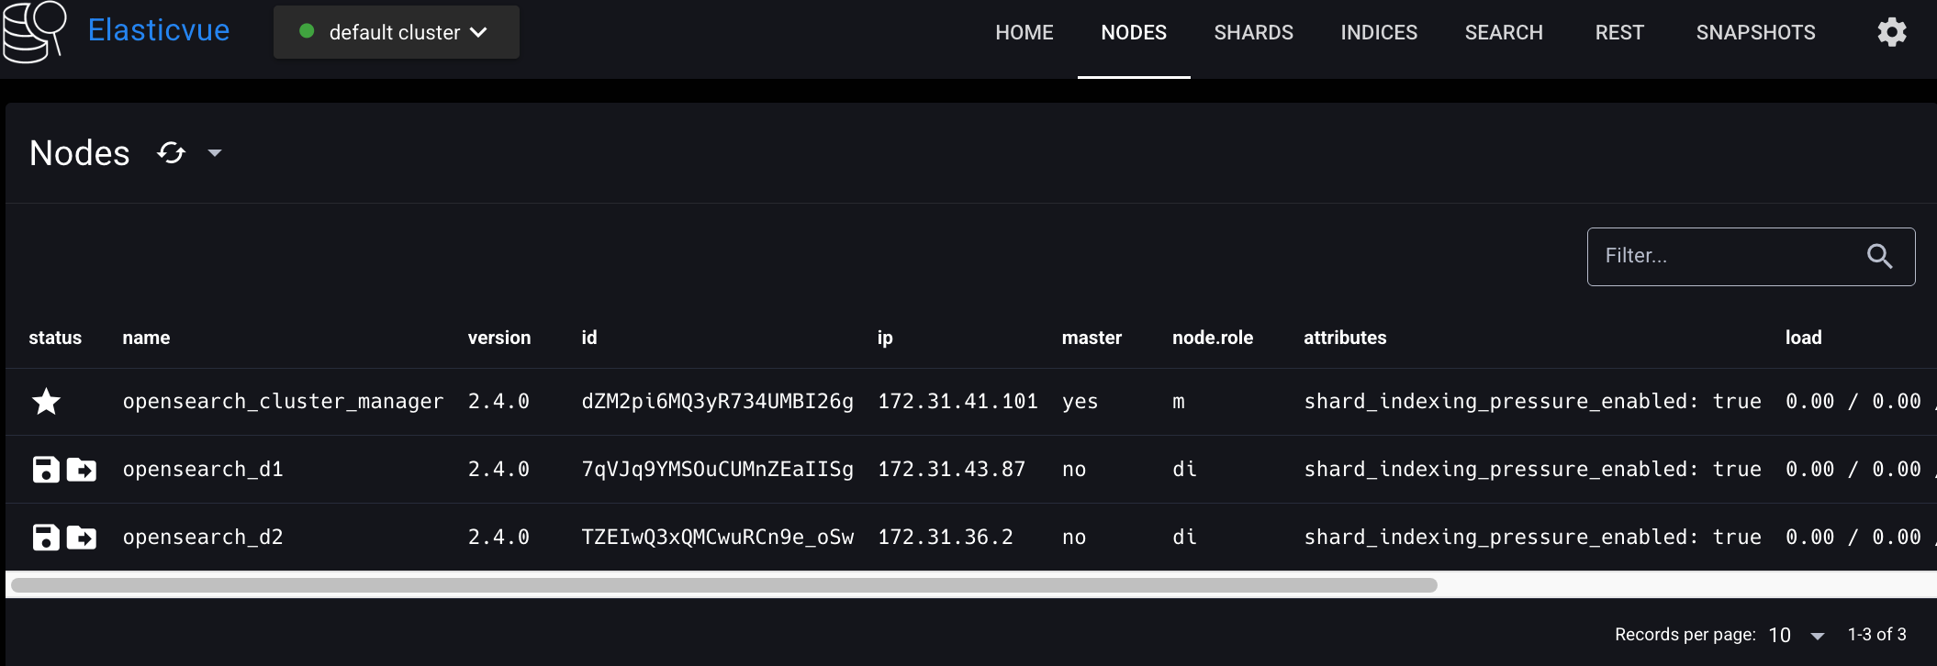This screenshot has width=1937, height=666.
Task: Open the REST tab
Action: [x=1619, y=32]
